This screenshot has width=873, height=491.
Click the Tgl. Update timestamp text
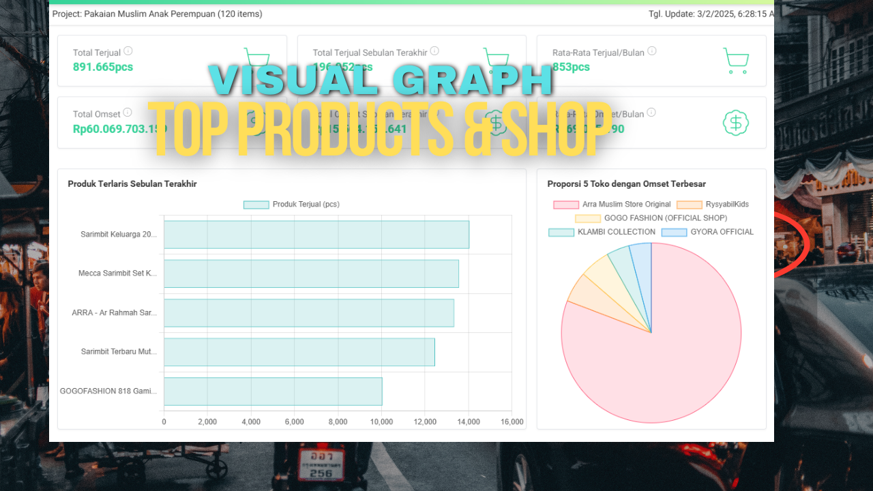pyautogui.click(x=711, y=14)
